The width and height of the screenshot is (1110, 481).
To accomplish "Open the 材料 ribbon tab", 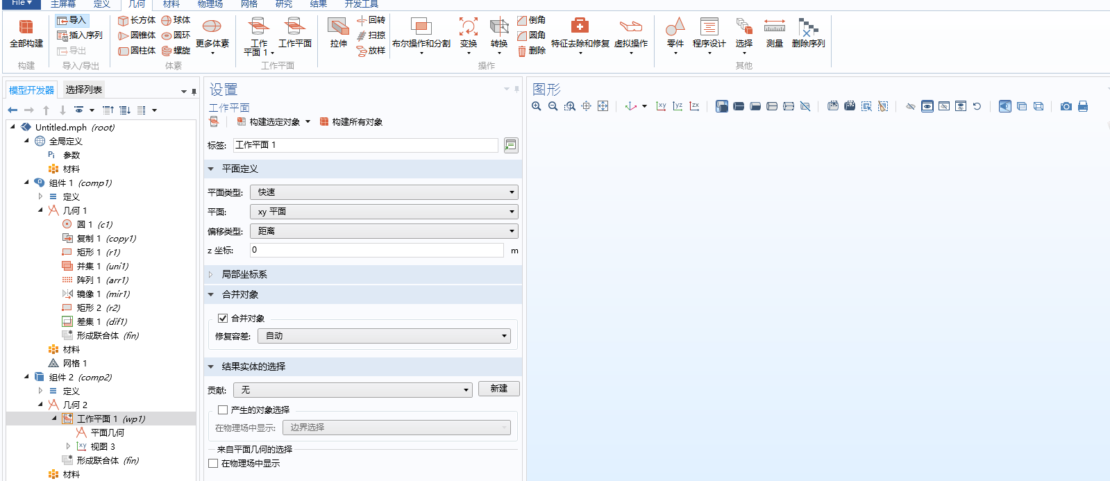I will click(171, 4).
